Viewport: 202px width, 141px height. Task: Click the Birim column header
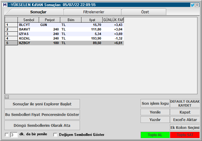(71, 20)
